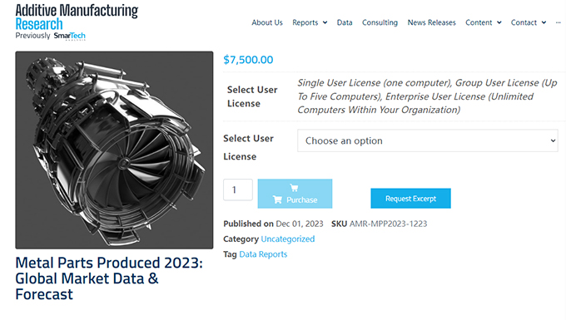Open the Consulting page

[380, 22]
